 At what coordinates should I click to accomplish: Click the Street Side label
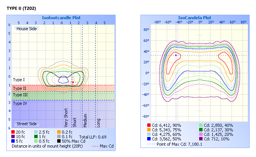[x=26, y=124]
